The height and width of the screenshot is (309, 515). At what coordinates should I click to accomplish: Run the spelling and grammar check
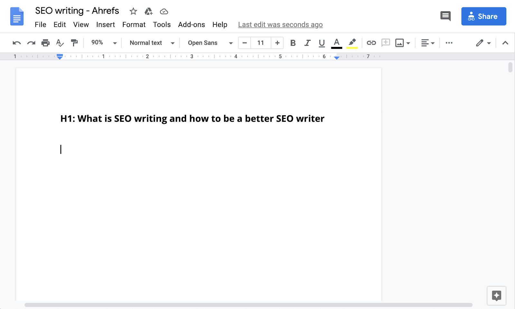(x=60, y=43)
